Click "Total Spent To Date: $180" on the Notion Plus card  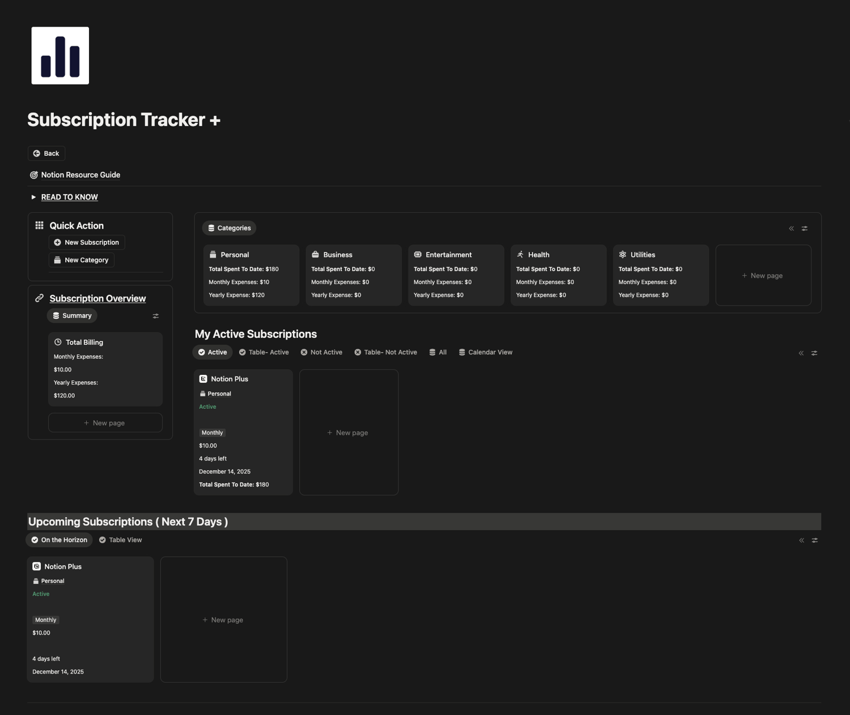click(x=234, y=485)
